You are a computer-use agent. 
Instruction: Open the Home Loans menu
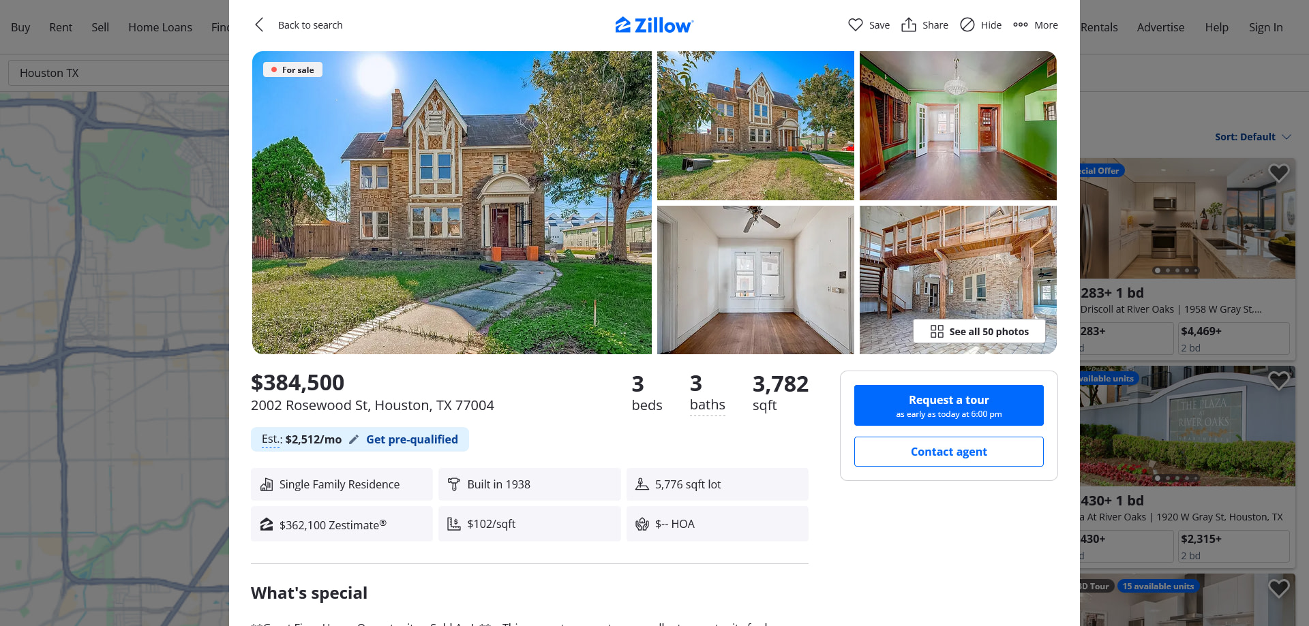[160, 27]
